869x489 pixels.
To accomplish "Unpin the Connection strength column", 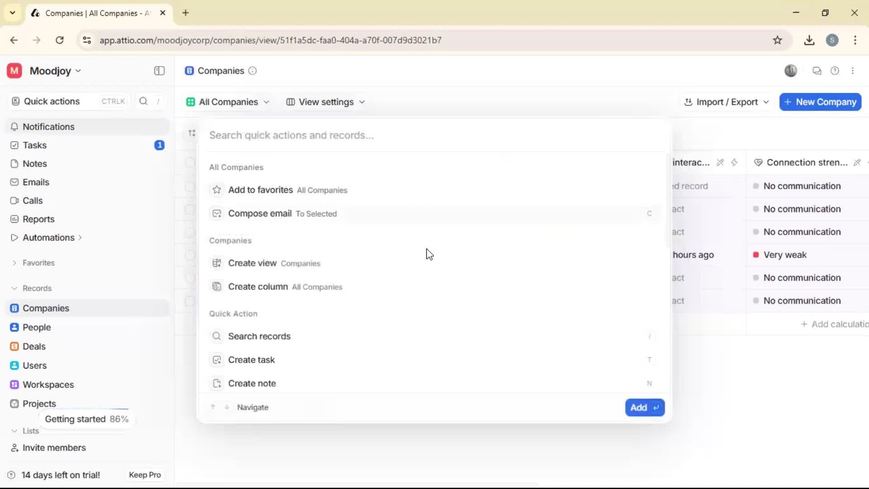I will click(x=857, y=162).
